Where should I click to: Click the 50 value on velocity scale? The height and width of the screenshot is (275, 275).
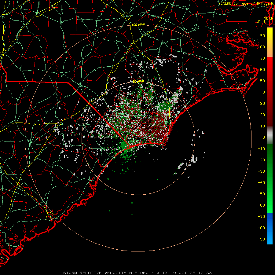coord(262,81)
